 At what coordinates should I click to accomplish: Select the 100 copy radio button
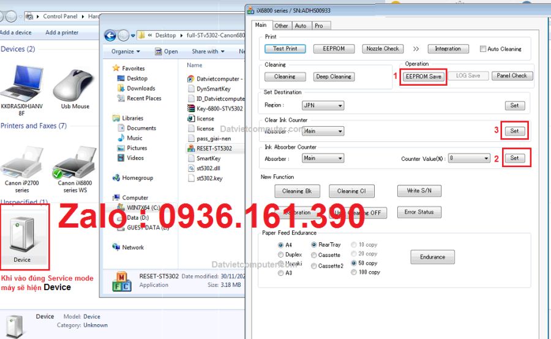tap(354, 272)
